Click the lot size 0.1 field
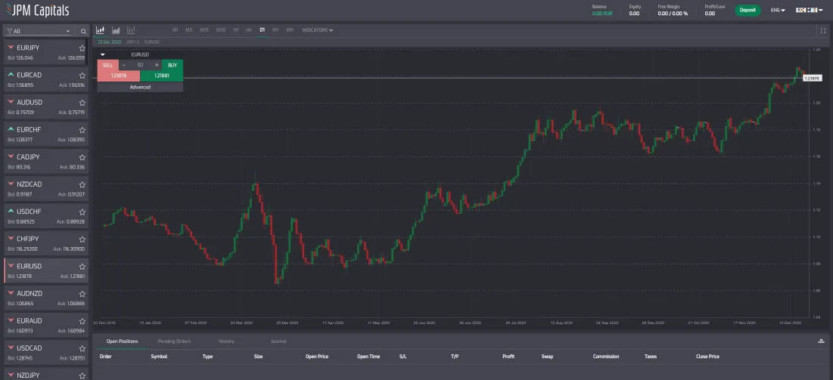 point(140,65)
